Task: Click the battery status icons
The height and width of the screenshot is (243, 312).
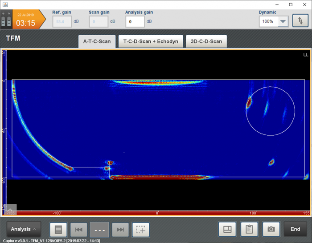Action: tap(6, 19)
